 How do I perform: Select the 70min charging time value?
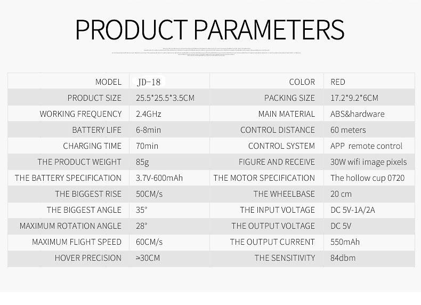point(148,146)
